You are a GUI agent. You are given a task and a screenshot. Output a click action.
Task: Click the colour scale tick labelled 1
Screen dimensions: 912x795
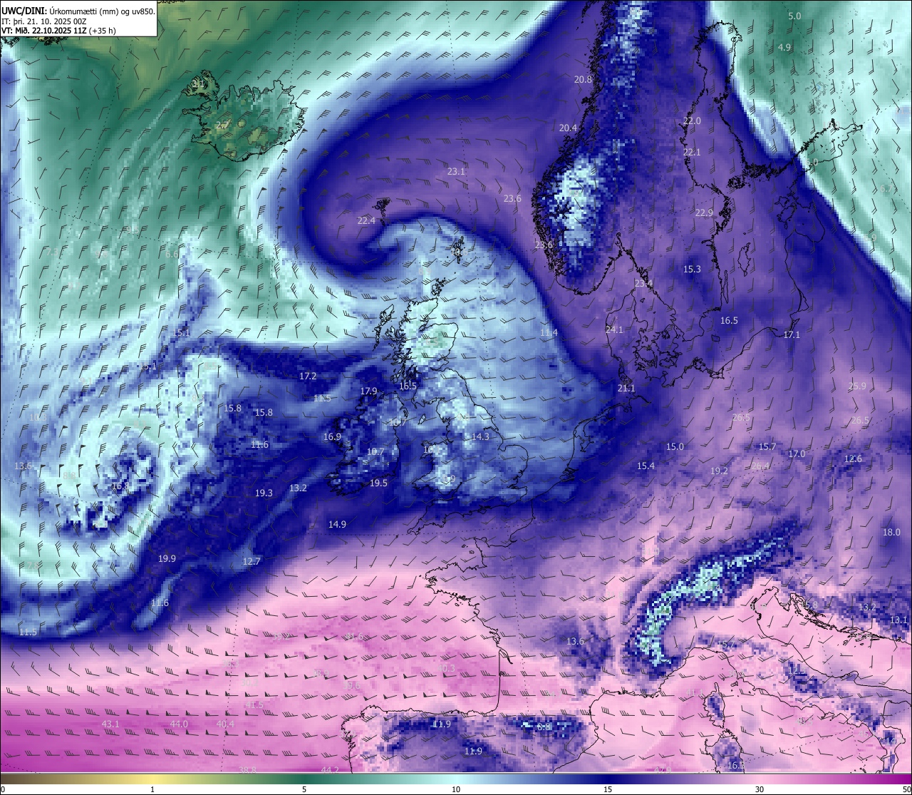pos(152,789)
